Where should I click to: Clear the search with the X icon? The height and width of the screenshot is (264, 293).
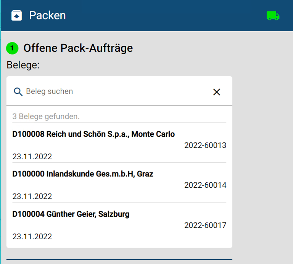(217, 92)
